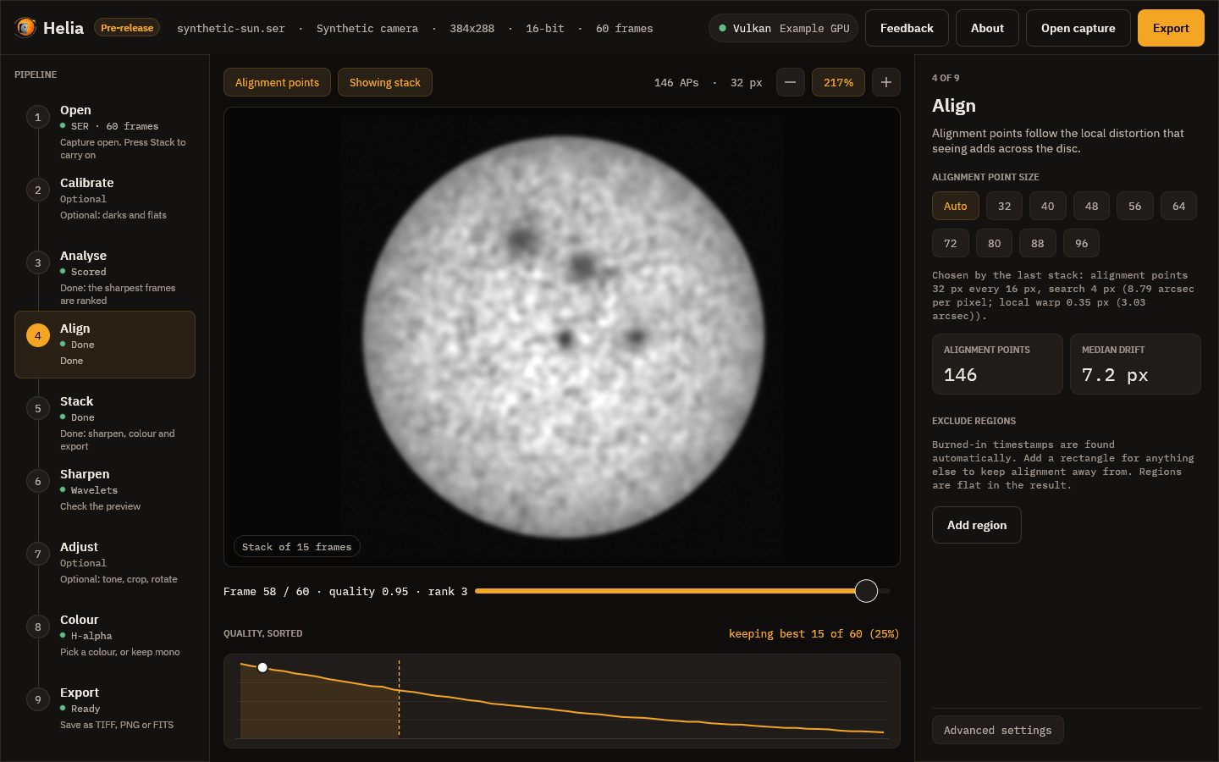Screen dimensions: 1219x762
Task: Click the solar disc preview image
Action: pos(564,336)
